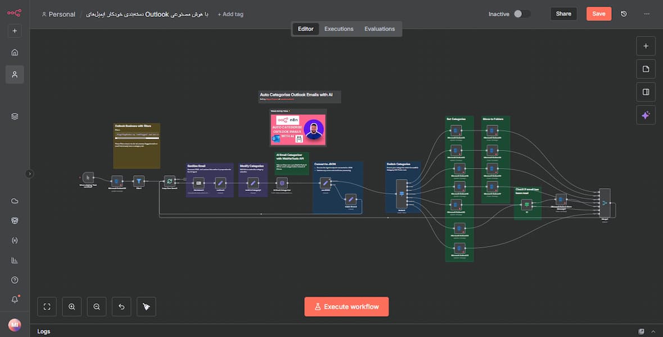Switch to the Executions tab
This screenshot has width=663, height=337.
[x=339, y=29]
